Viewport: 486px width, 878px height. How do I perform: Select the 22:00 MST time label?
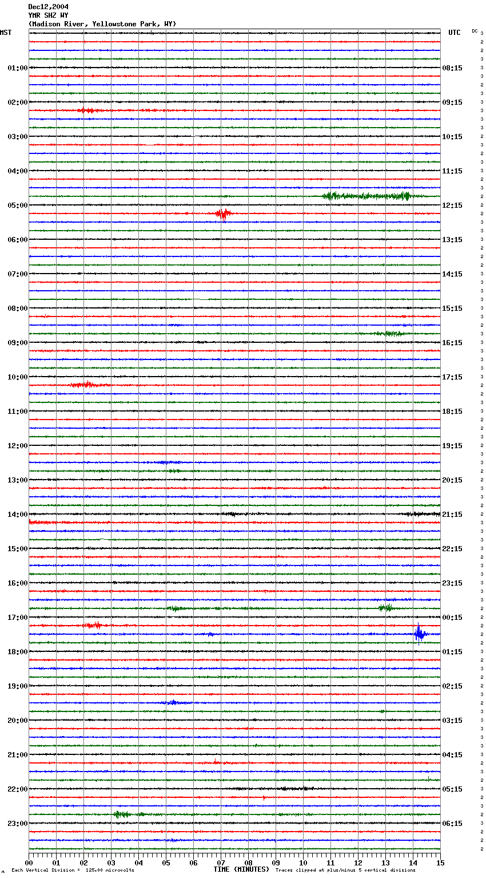(x=18, y=789)
